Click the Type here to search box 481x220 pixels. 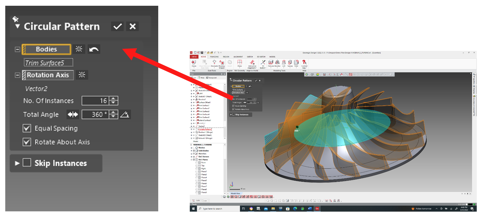(218, 209)
